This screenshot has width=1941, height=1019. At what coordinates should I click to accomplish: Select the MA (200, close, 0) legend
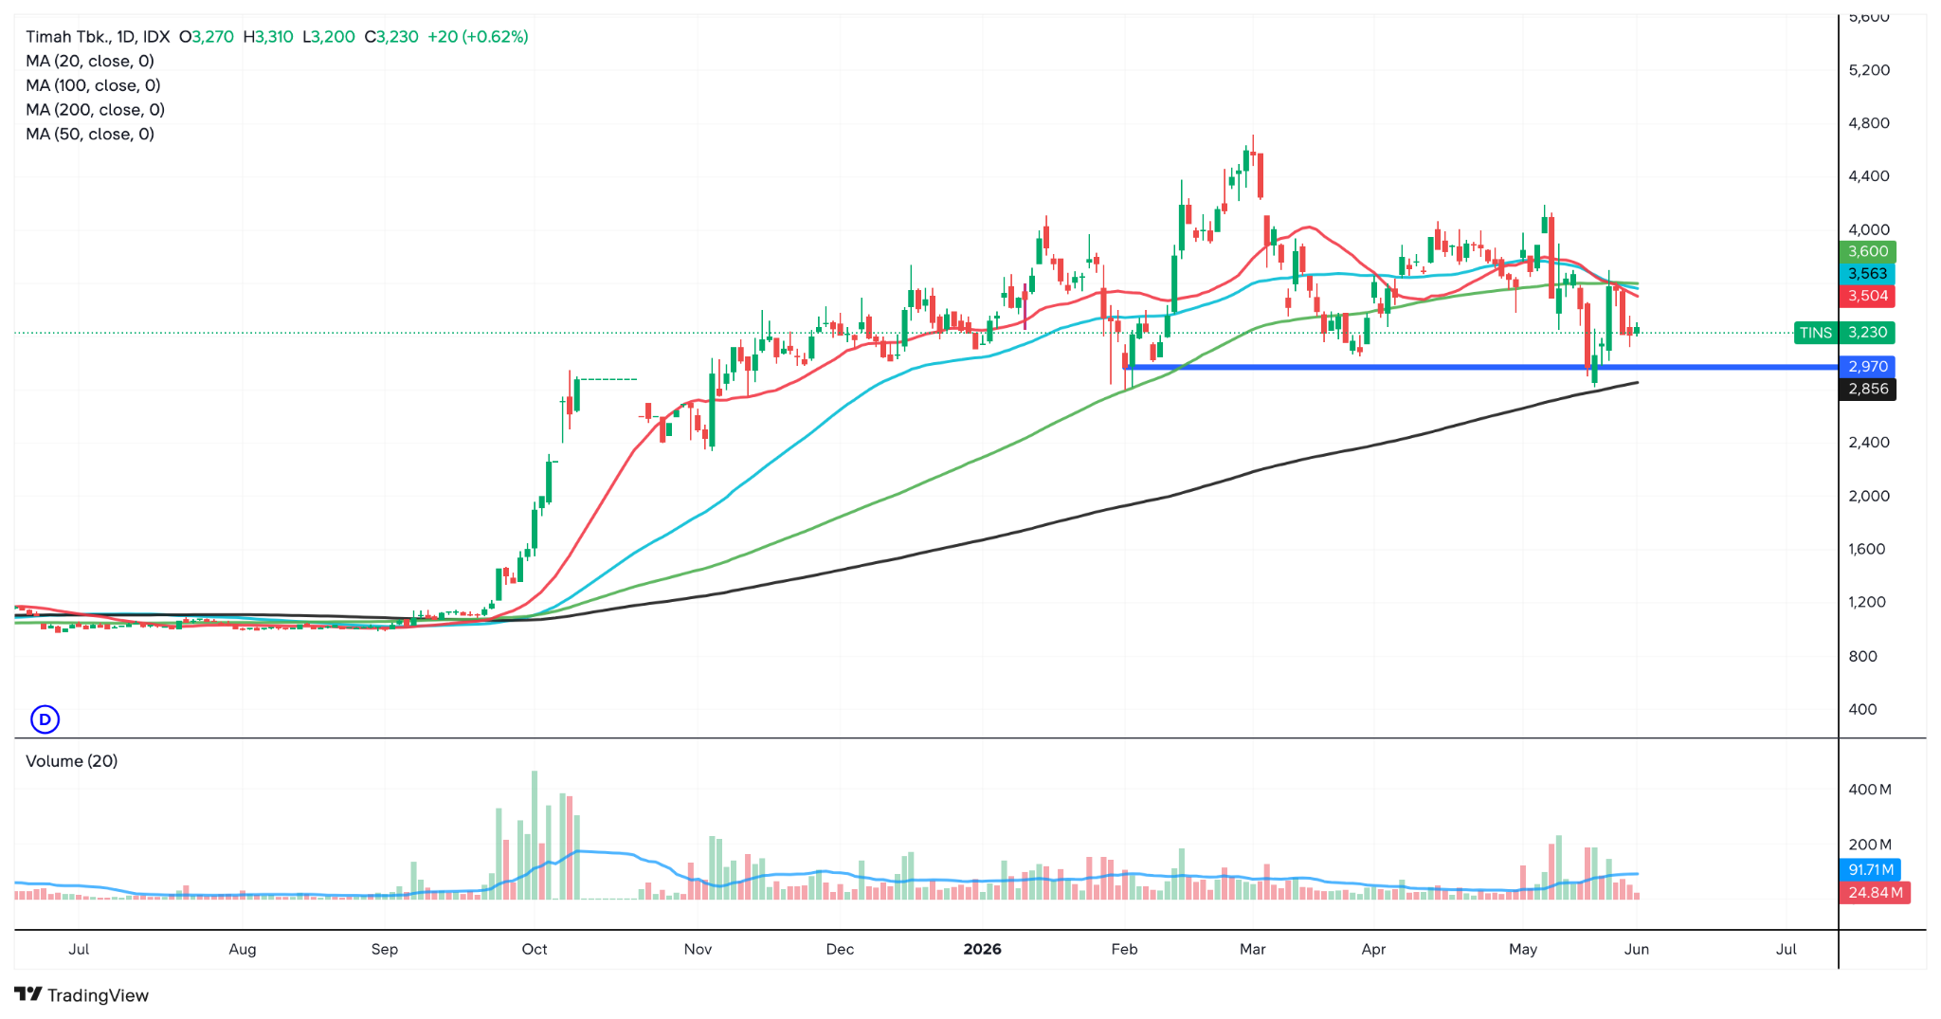(x=95, y=110)
